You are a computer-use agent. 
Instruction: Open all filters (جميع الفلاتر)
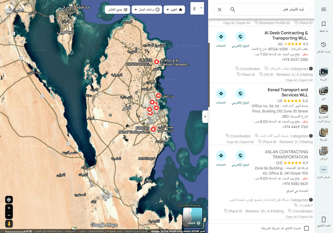point(118,10)
